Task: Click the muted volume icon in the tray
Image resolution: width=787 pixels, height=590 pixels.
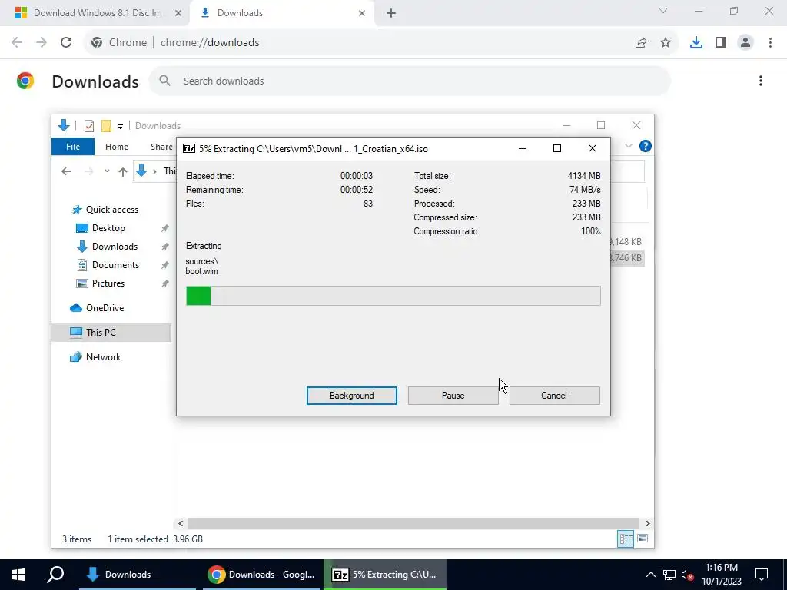Action: click(x=687, y=575)
